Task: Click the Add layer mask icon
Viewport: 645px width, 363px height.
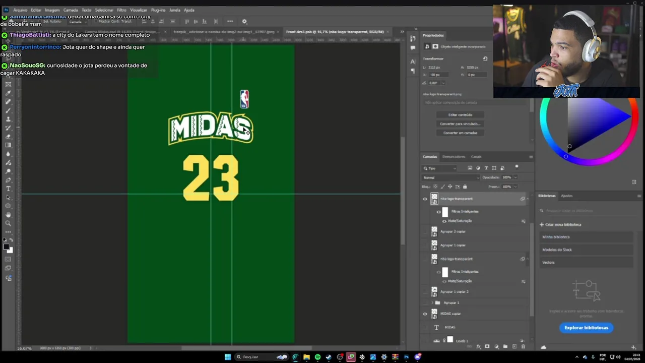Action: pos(487,346)
